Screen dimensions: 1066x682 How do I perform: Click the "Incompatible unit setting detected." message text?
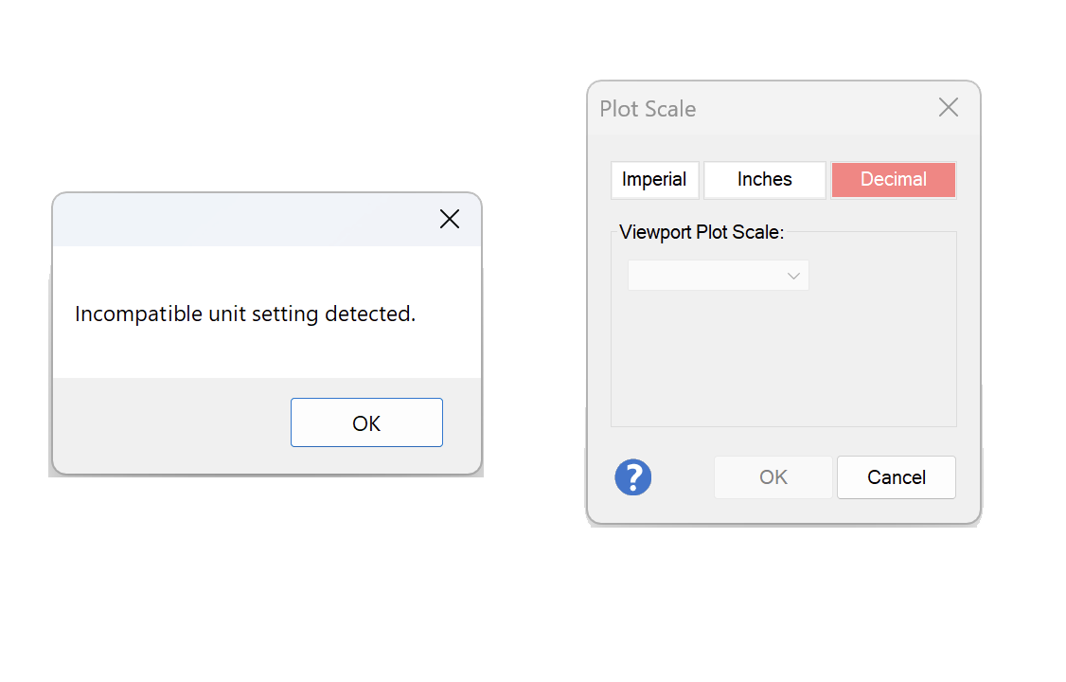coord(245,314)
